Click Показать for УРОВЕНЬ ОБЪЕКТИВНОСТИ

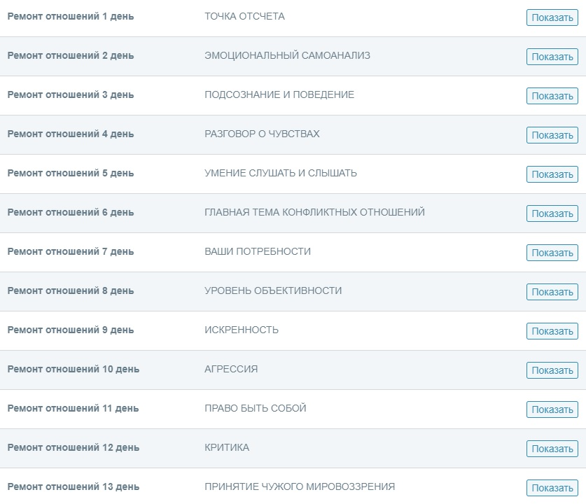[x=552, y=292]
